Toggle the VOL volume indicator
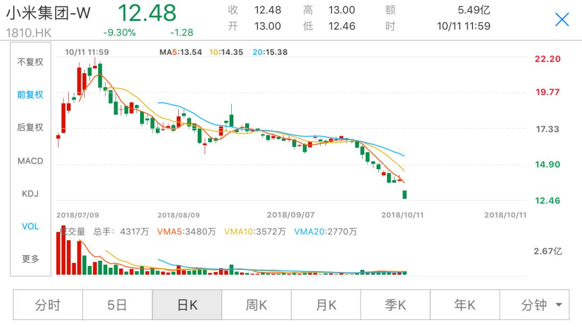The image size is (582, 327). point(30,226)
